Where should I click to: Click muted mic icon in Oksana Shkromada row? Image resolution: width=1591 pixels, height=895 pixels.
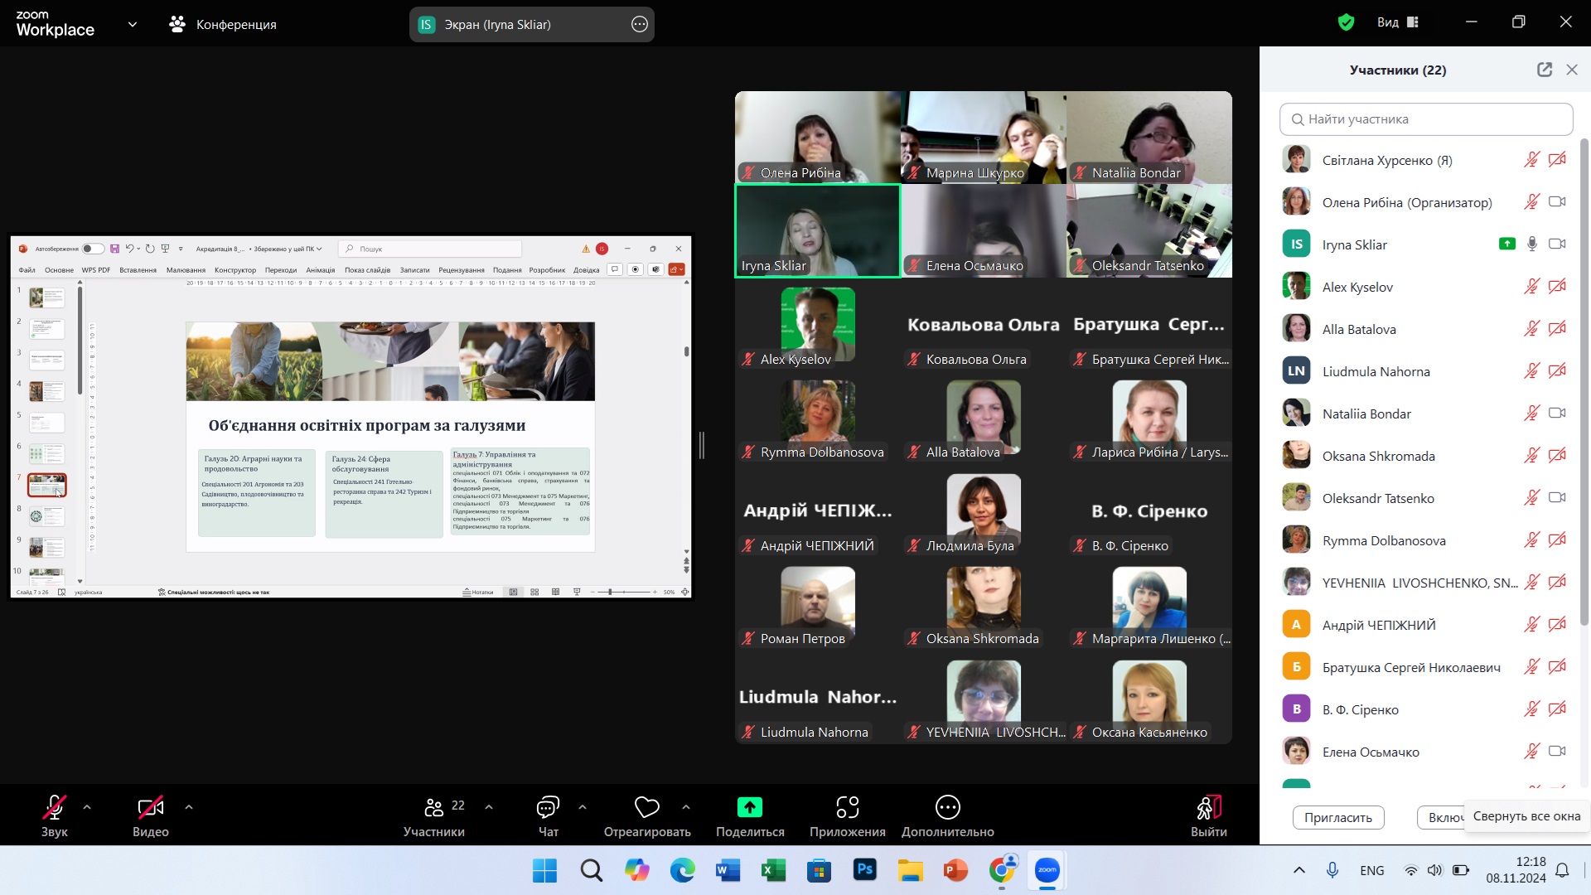(1532, 456)
